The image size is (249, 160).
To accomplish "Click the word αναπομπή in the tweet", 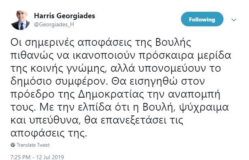I will pyautogui.click(x=194, y=95).
